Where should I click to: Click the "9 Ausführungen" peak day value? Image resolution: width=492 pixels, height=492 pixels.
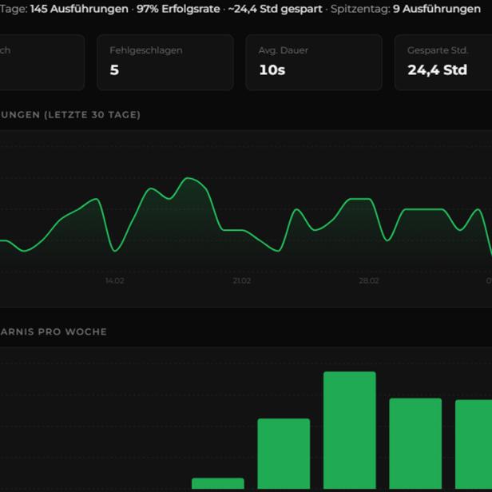437,9
